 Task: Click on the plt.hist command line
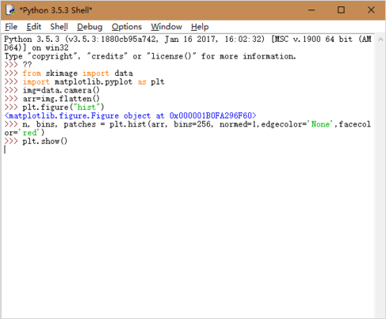(x=188, y=128)
